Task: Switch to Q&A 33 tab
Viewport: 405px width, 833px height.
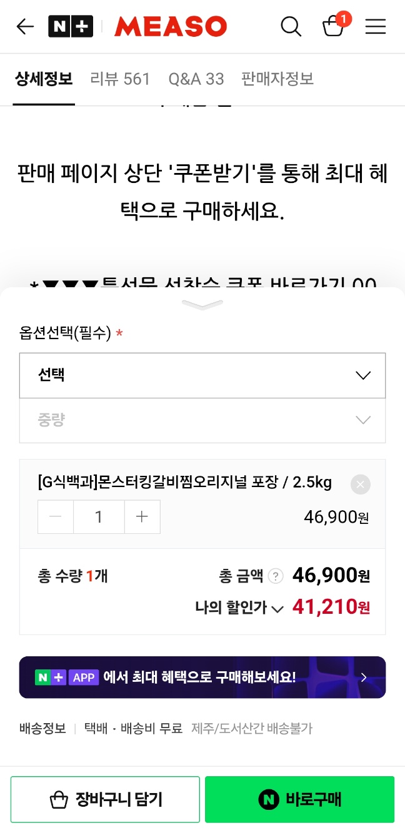Action: (196, 79)
